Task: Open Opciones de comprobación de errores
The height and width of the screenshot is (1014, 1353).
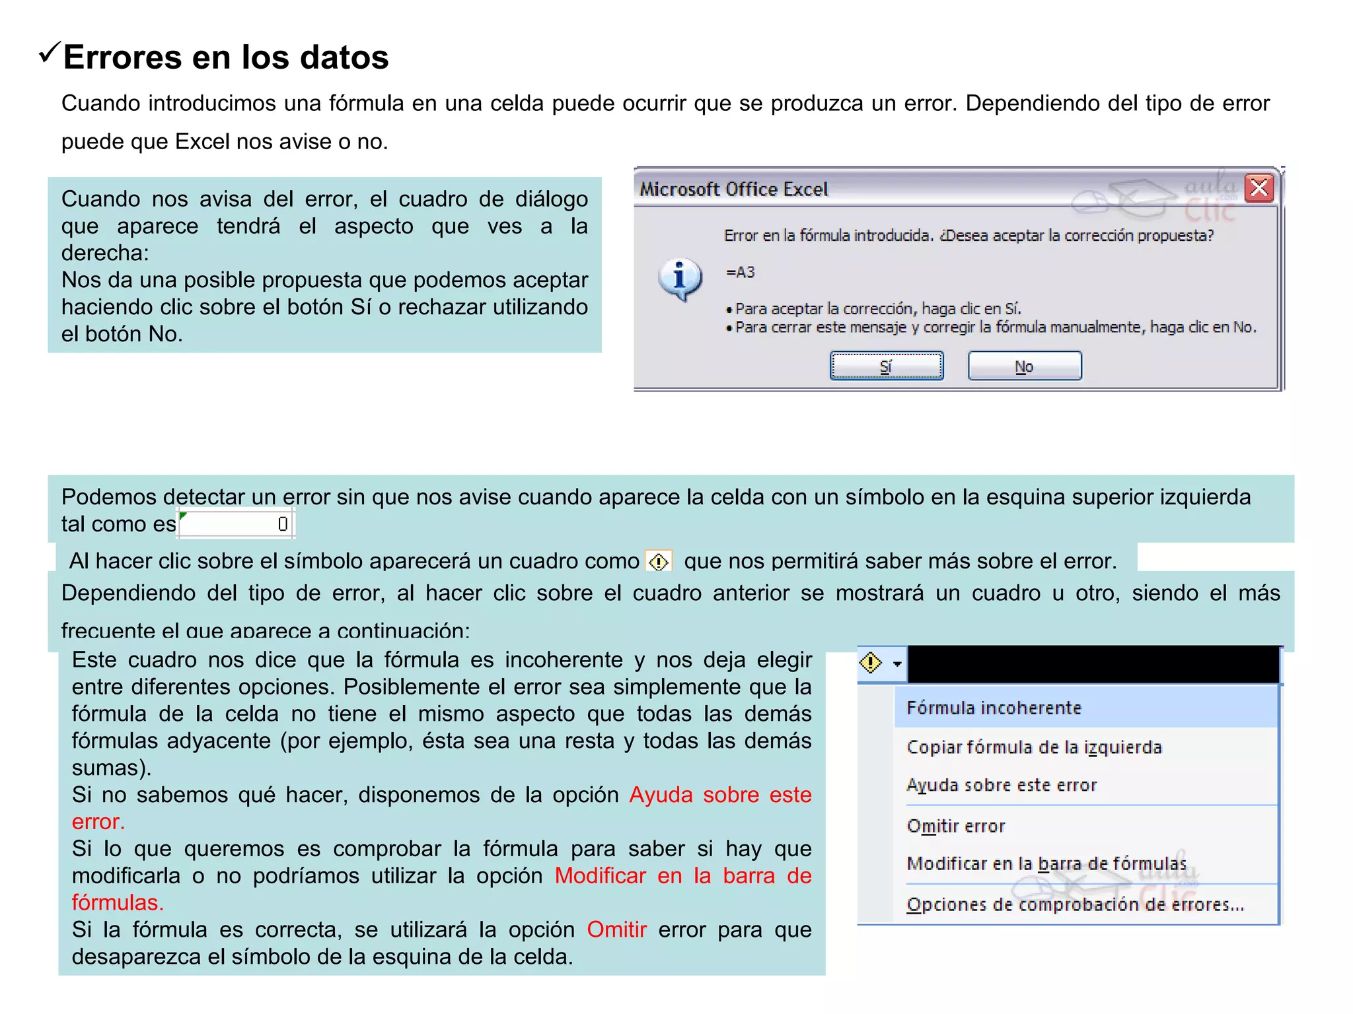Action: (x=1086, y=904)
